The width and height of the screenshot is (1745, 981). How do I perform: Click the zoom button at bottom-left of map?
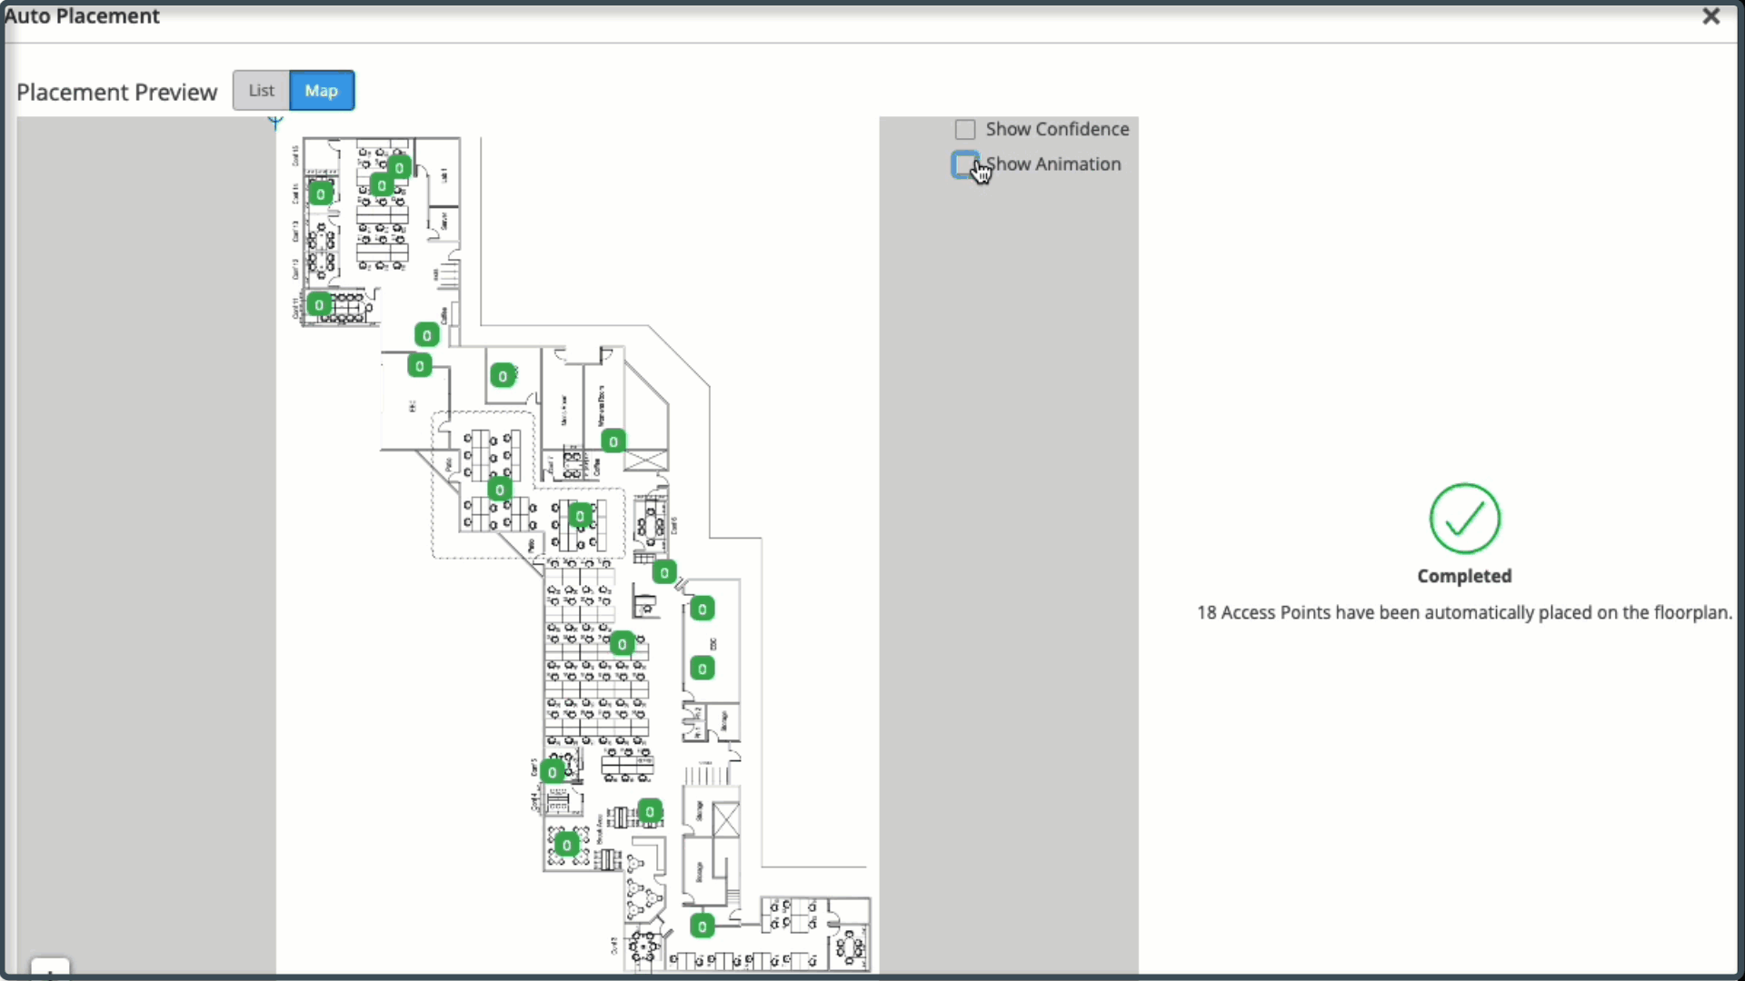pyautogui.click(x=50, y=970)
